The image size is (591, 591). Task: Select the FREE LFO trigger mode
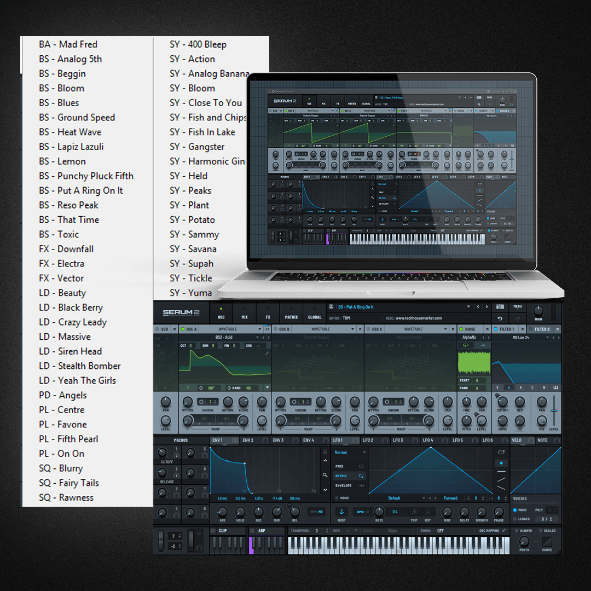349,466
